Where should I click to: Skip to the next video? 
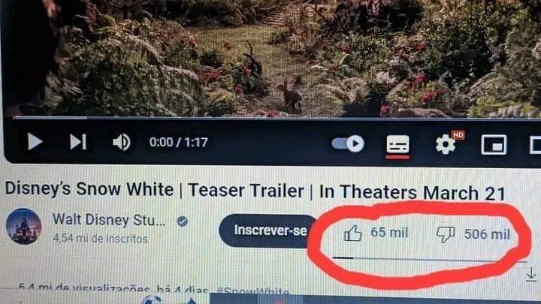point(78,142)
